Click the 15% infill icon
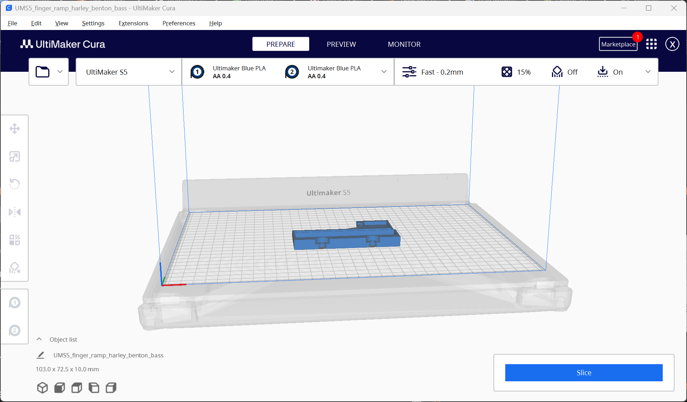 pos(507,72)
